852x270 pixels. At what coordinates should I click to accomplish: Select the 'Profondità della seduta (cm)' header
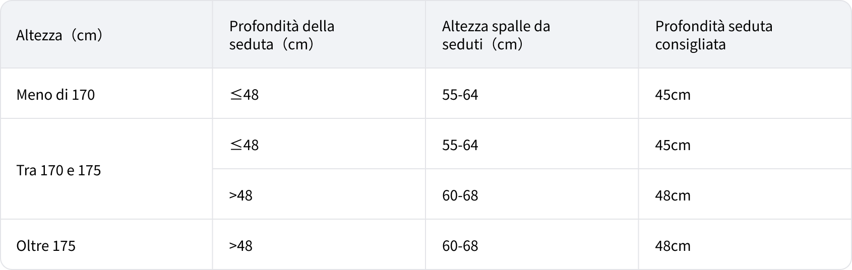281,35
